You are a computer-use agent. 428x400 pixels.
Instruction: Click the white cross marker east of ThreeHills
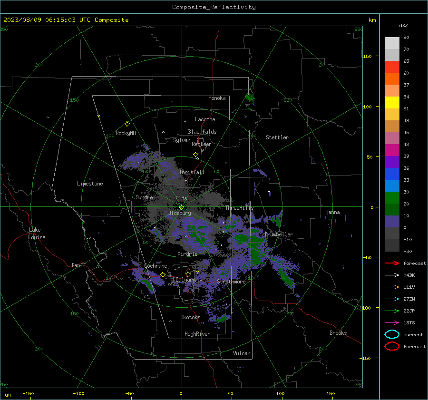(269, 191)
